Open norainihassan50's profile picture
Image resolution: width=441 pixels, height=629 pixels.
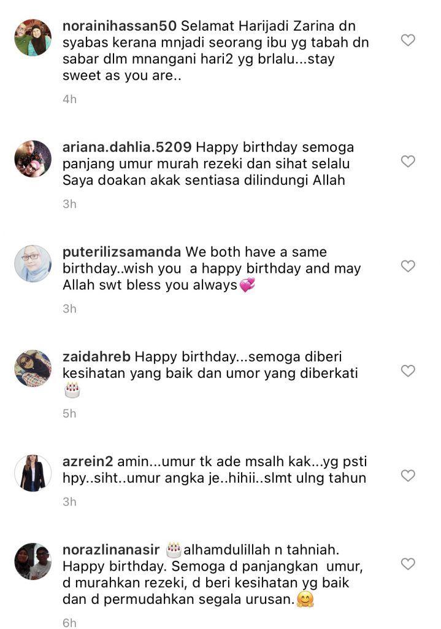point(33,37)
